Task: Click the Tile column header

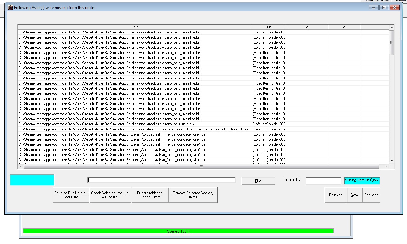Action: pyautogui.click(x=269, y=27)
